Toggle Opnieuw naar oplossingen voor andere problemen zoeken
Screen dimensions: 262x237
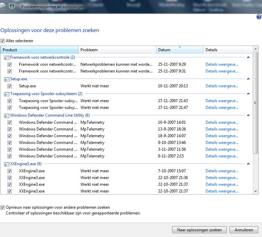point(2,207)
